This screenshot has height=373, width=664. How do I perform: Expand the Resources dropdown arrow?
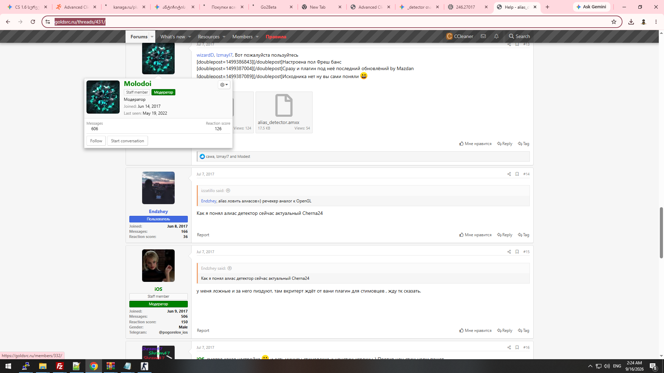pyautogui.click(x=224, y=37)
